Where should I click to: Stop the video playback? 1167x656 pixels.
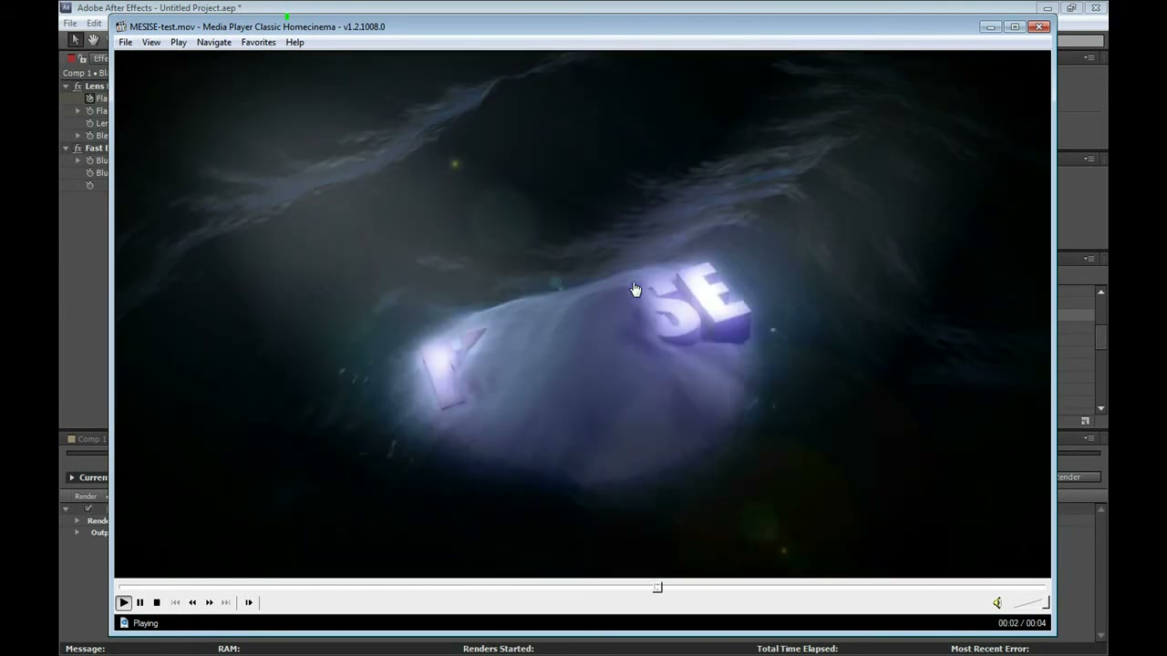[157, 602]
